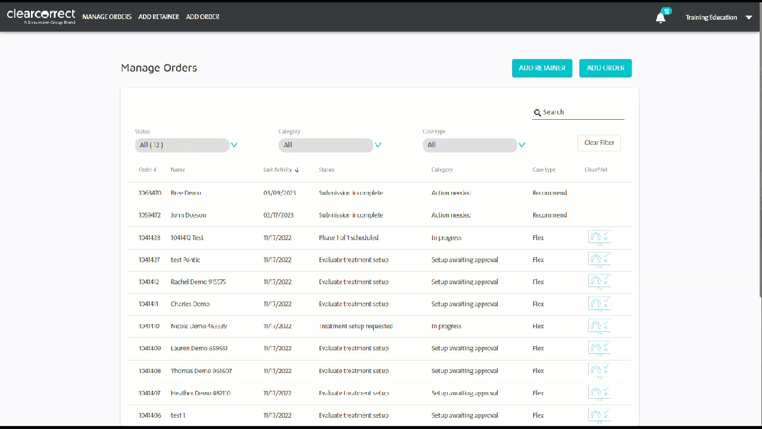Click the ClearCorrect logo
This screenshot has width=762, height=429.
click(41, 16)
